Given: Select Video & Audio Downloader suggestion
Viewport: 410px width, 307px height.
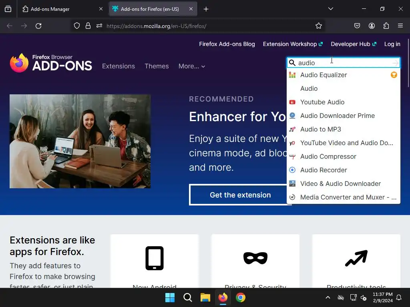Looking at the screenshot, I should click(x=343, y=183).
